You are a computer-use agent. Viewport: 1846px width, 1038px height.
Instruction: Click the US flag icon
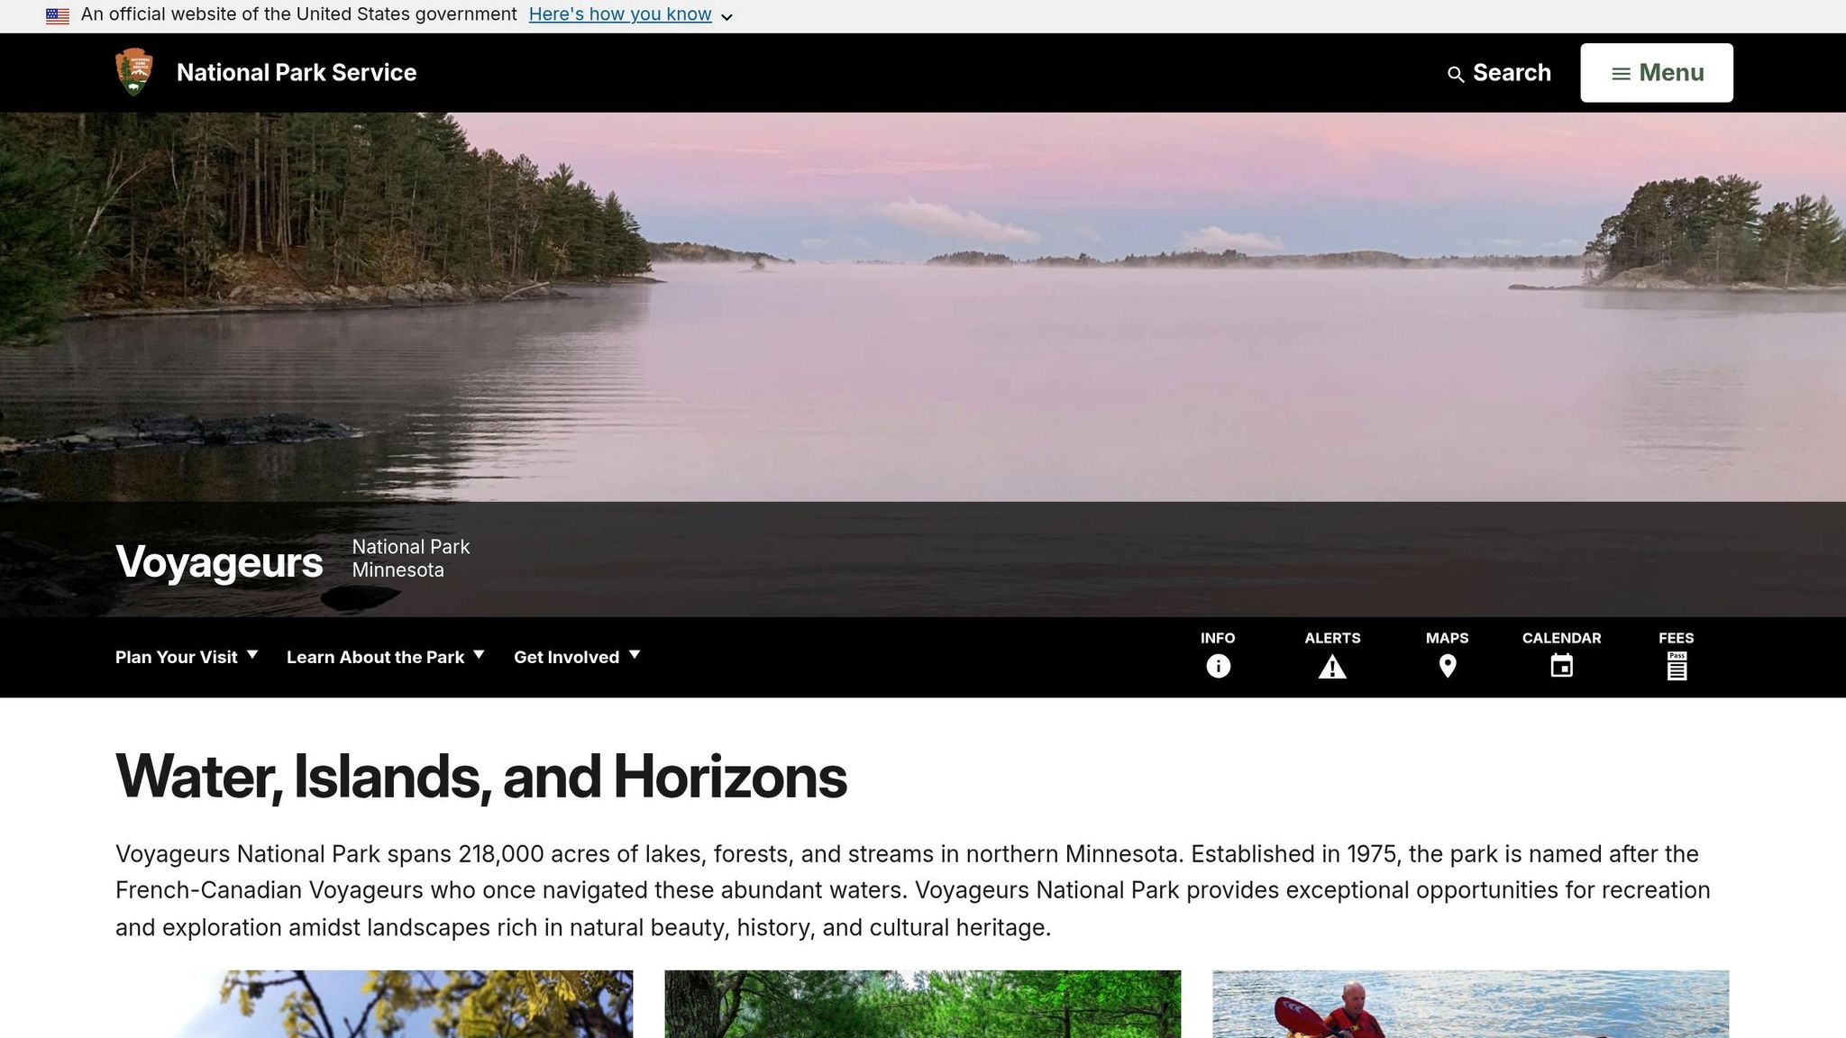(58, 15)
